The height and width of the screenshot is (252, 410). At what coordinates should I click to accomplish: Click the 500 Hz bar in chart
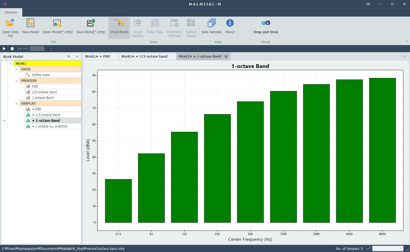[250, 162]
